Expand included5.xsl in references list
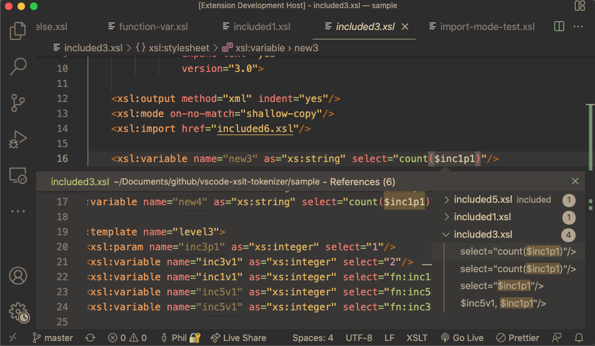The height and width of the screenshot is (346, 595). coord(446,200)
